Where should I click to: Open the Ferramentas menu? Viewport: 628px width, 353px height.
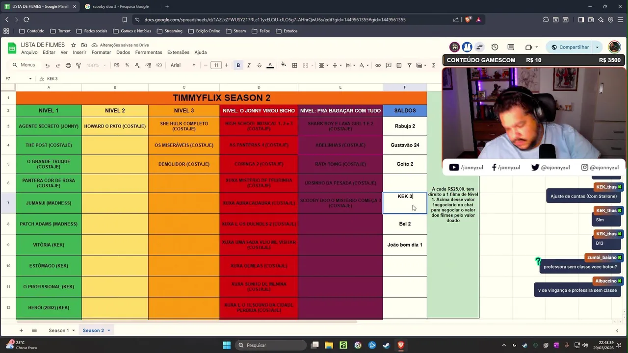[x=149, y=52]
